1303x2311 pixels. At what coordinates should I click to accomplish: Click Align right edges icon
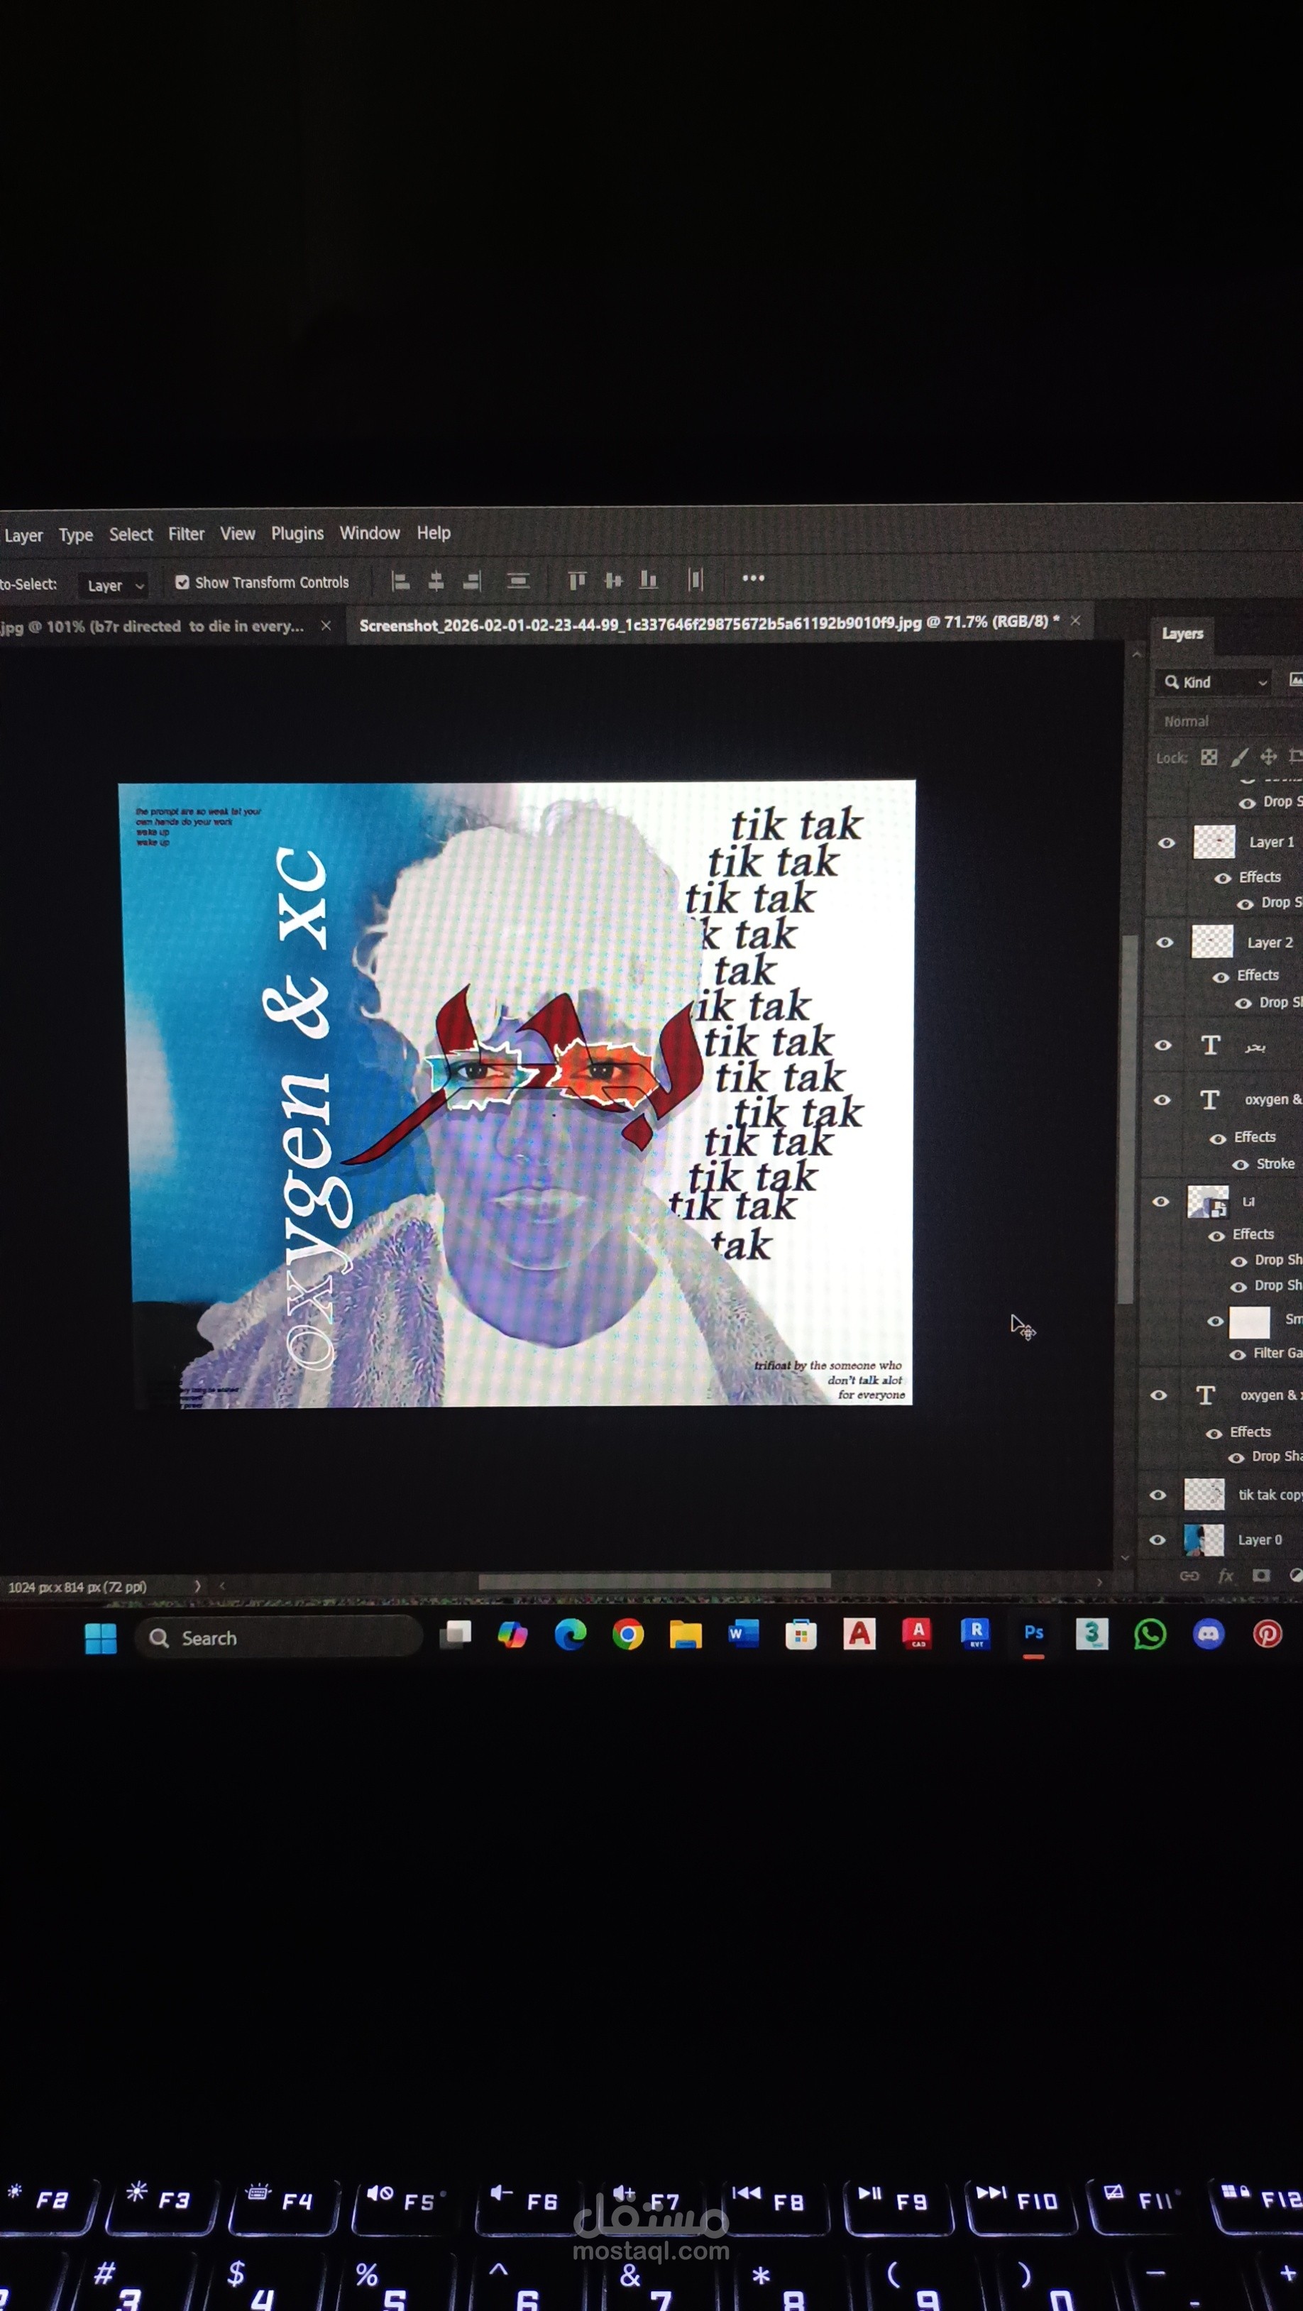472,582
